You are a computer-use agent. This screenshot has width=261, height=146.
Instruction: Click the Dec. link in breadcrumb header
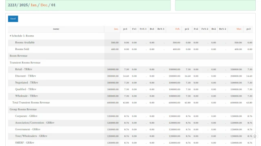click(x=44, y=5)
